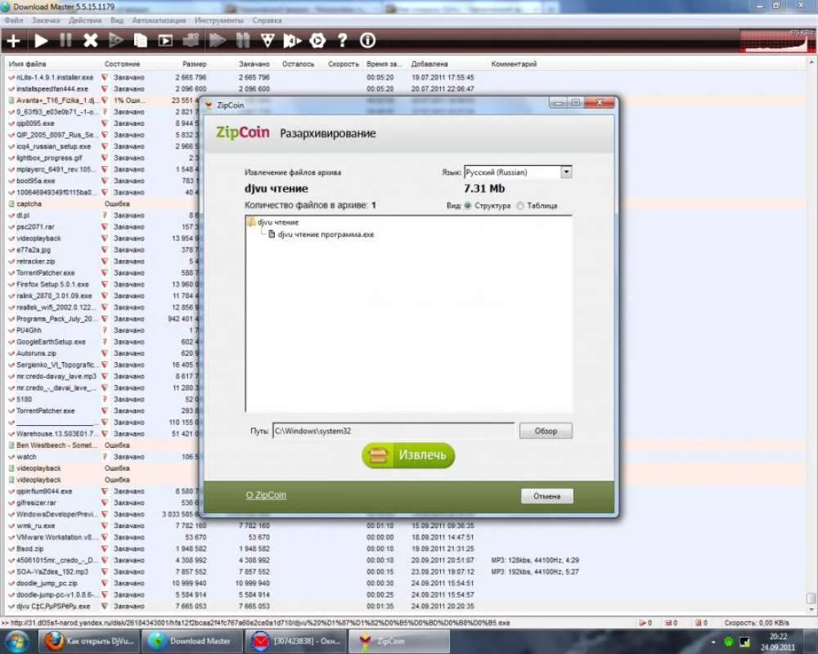The height and width of the screenshot is (654, 818).
Task: Click the 7.31 Mb archive size text
Action: pos(484,189)
